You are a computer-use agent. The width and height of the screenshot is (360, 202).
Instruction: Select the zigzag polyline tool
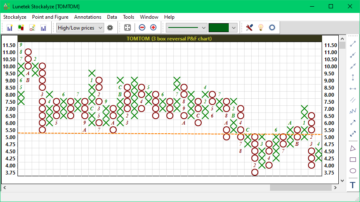coord(353,112)
